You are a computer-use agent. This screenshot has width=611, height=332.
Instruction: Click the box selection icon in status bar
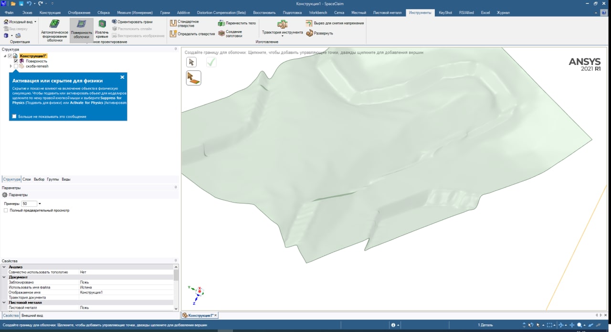coord(549,325)
